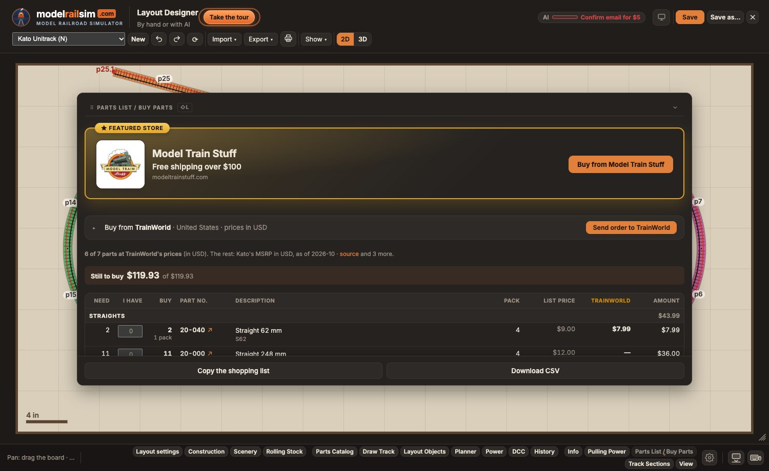Image resolution: width=769 pixels, height=471 pixels.
Task: Follow the orange source link
Action: coord(349,254)
